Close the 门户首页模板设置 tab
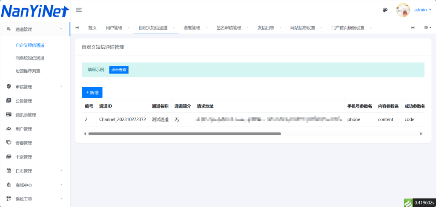Screen dimensions: 436x207 pos(371,28)
